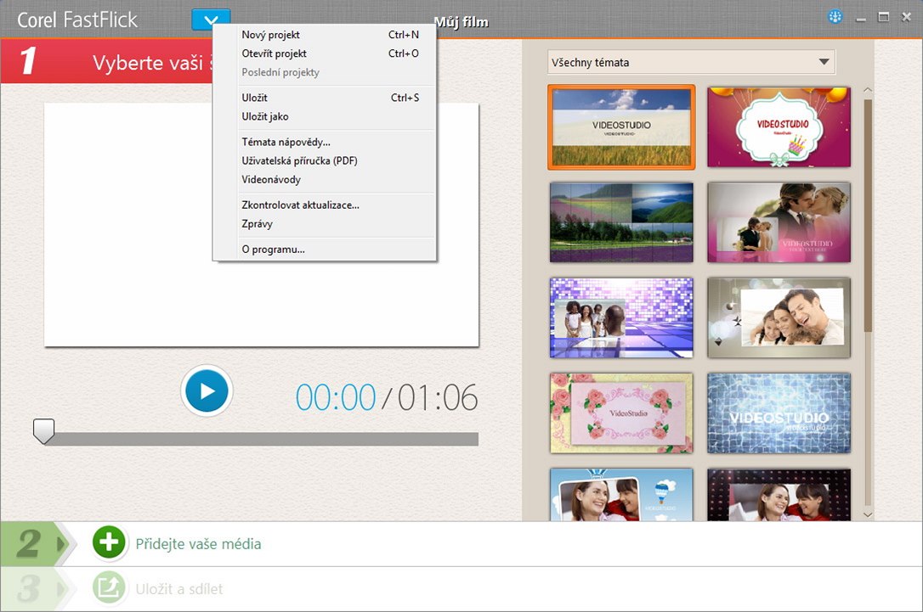Choose the wedding couple theme thumbnail
The image size is (923, 612).
pyautogui.click(x=779, y=222)
